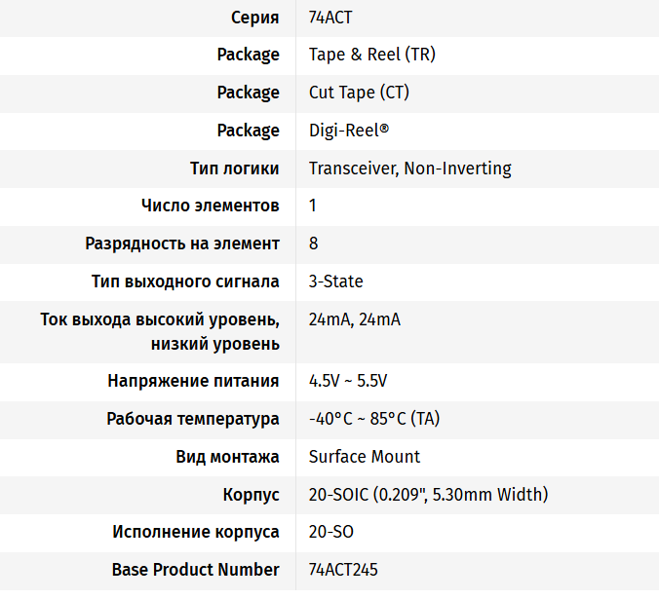Image resolution: width=659 pixels, height=600 pixels.
Task: Click the -40°C ~ 85°C (TA) value
Action: (374, 419)
